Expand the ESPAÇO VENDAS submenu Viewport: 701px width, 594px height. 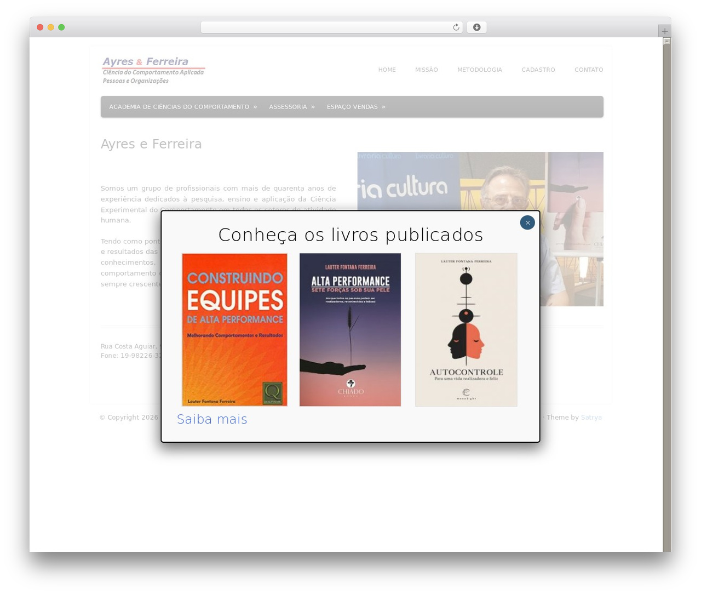pos(356,107)
